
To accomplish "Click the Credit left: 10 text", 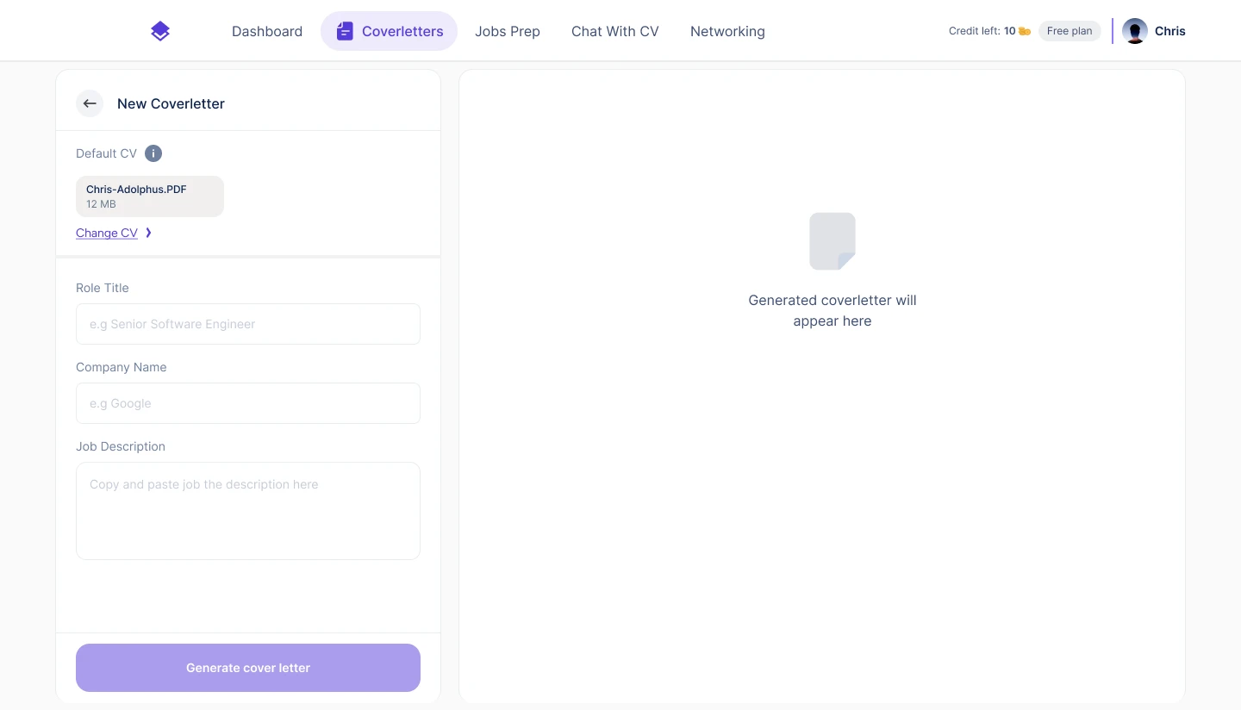I will (982, 31).
